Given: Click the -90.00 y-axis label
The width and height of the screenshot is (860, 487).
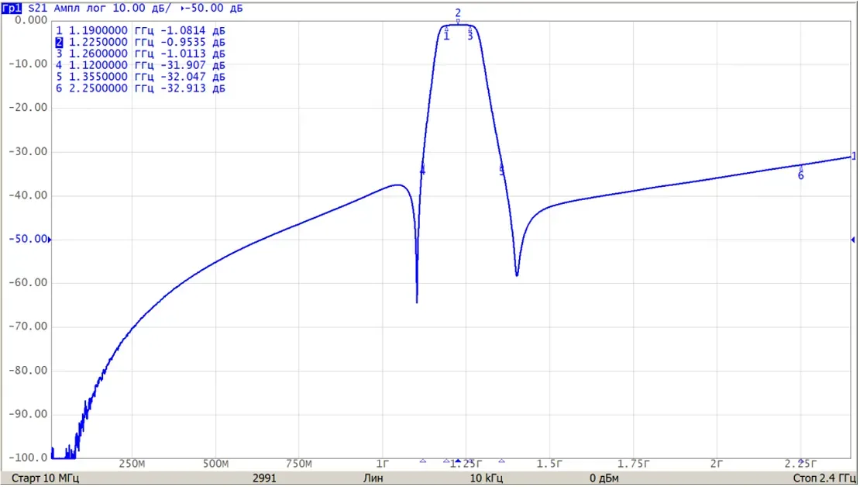Looking at the screenshot, I should pos(29,414).
